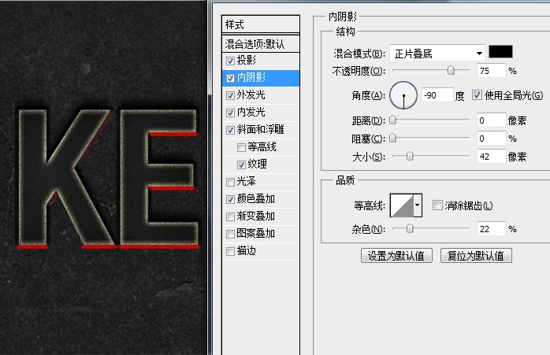Image resolution: width=550 pixels, height=355 pixels.
Task: Select the 样式 styles header
Action: click(261, 24)
